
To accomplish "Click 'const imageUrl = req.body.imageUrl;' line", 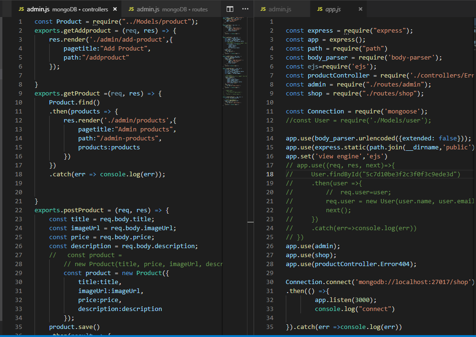I will click(x=113, y=228).
